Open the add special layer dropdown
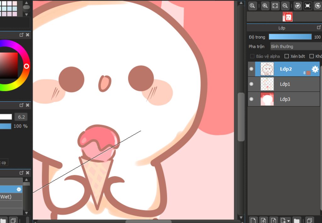Screen dimensions: 322x223 click(285, 220)
